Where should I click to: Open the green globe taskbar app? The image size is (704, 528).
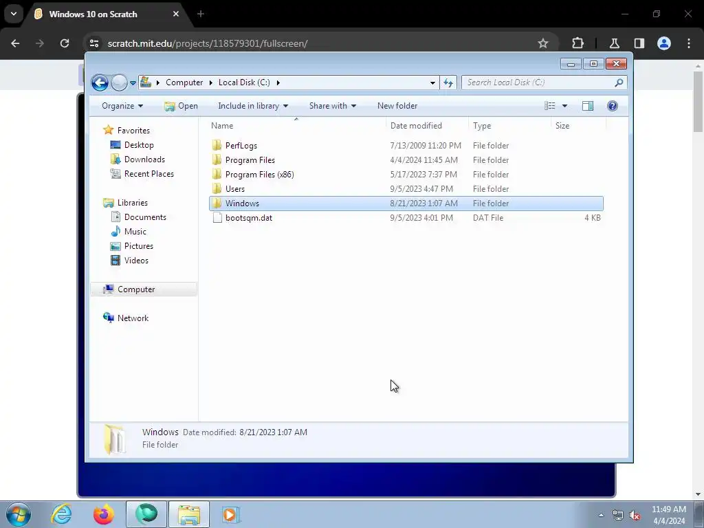pos(146,514)
